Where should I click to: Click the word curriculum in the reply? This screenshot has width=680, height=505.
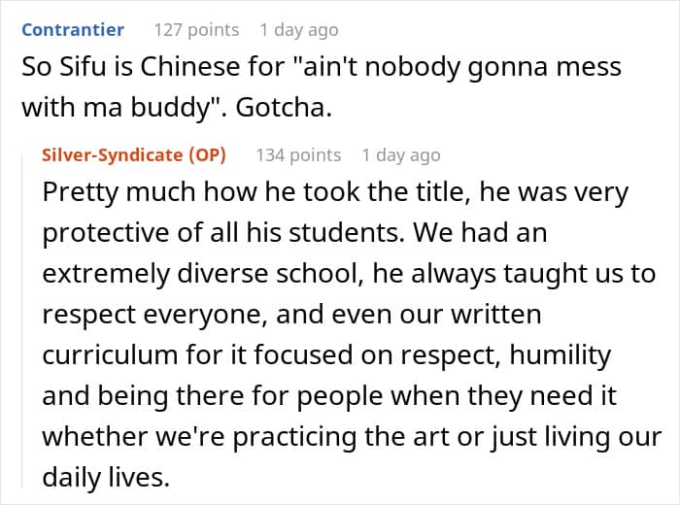coord(110,355)
